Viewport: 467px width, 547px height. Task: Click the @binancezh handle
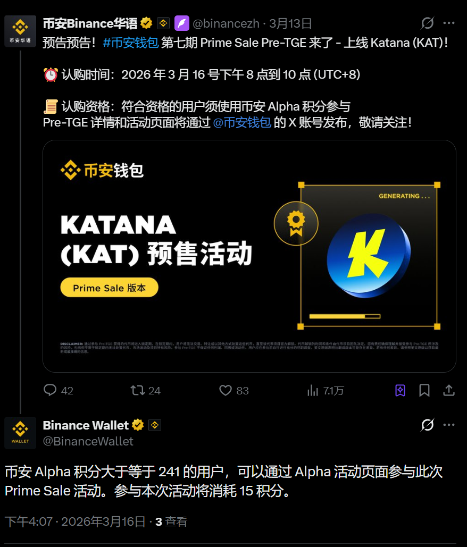[226, 24]
